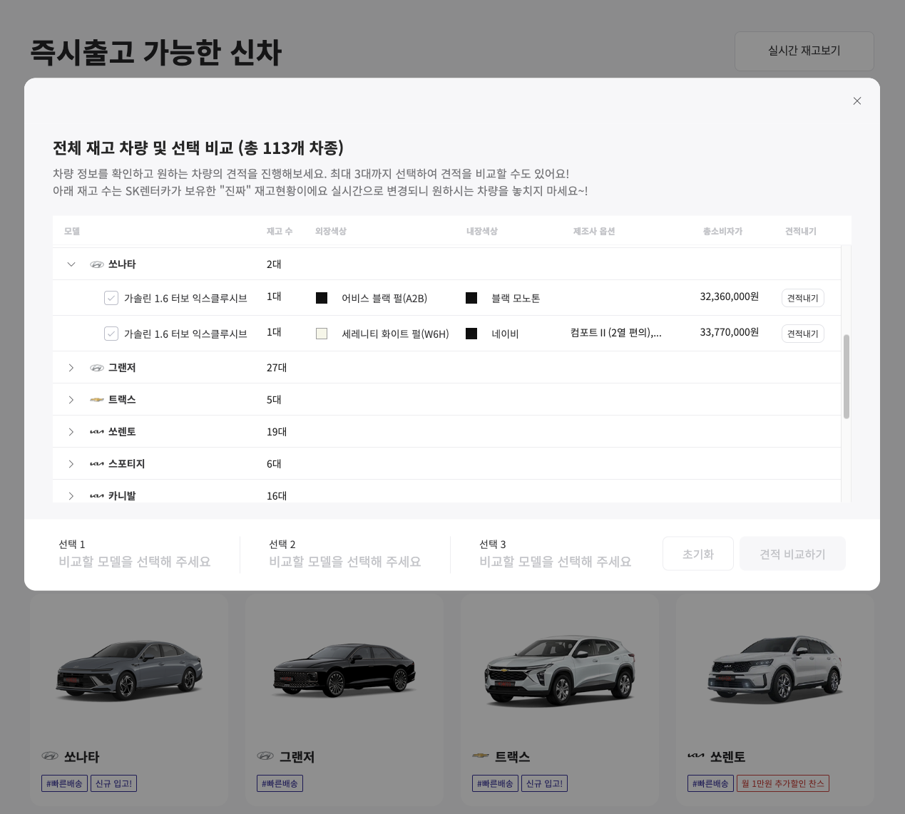This screenshot has width=905, height=814.
Task: Click #빠른배송 tag on the 쏘나타 card
Action: pyautogui.click(x=64, y=783)
